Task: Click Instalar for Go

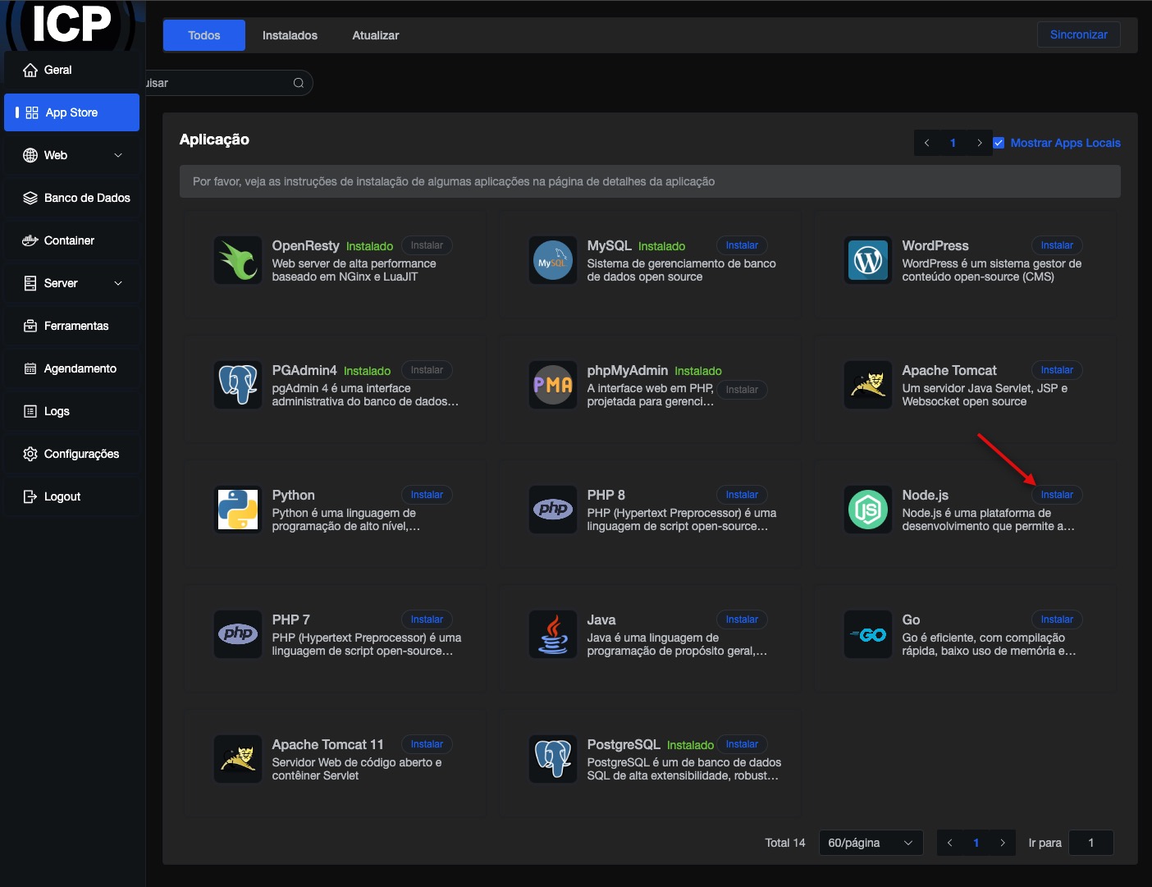Action: (1057, 620)
